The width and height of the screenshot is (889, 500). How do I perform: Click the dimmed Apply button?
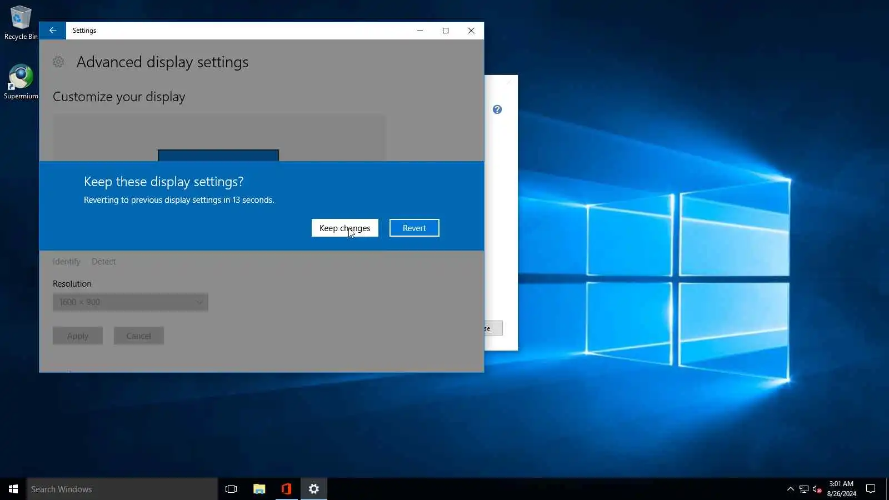click(78, 336)
